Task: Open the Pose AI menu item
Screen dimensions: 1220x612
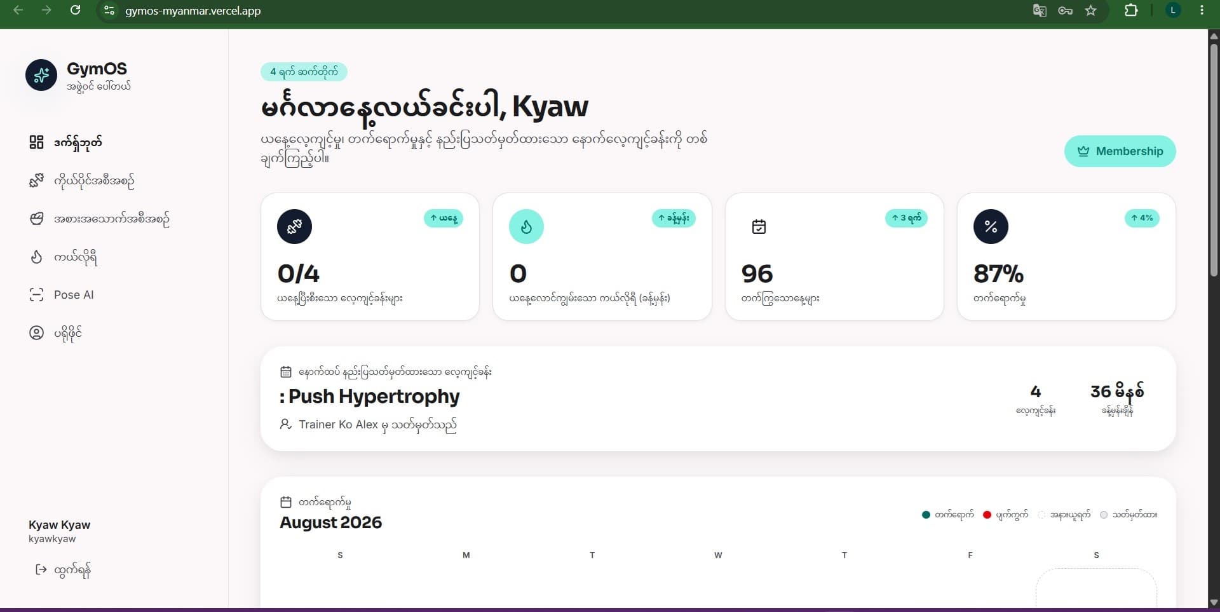Action: [x=62, y=295]
